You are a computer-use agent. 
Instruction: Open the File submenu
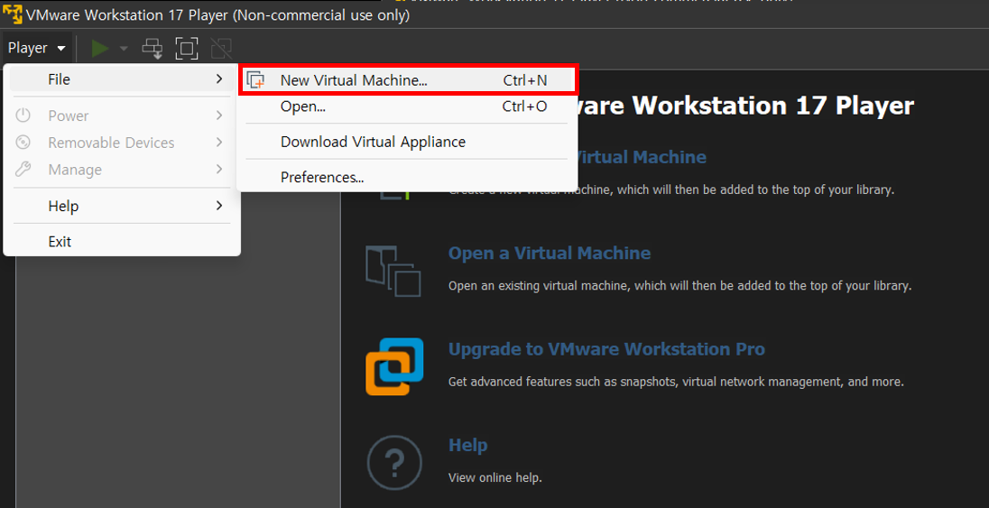point(122,79)
